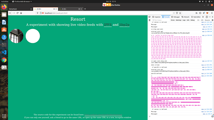214x120 pixels.
Task: Show more DevTools tabs via chevron
Action: [x=203, y=17]
